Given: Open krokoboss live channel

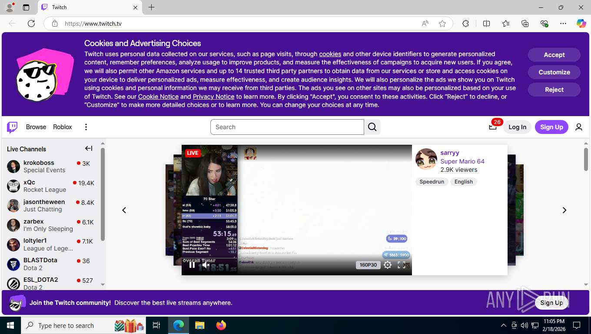Looking at the screenshot, I should pos(50,166).
